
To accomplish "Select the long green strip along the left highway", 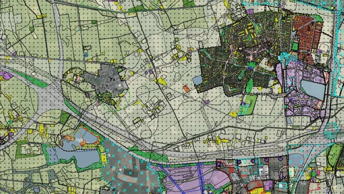I will [28, 78].
